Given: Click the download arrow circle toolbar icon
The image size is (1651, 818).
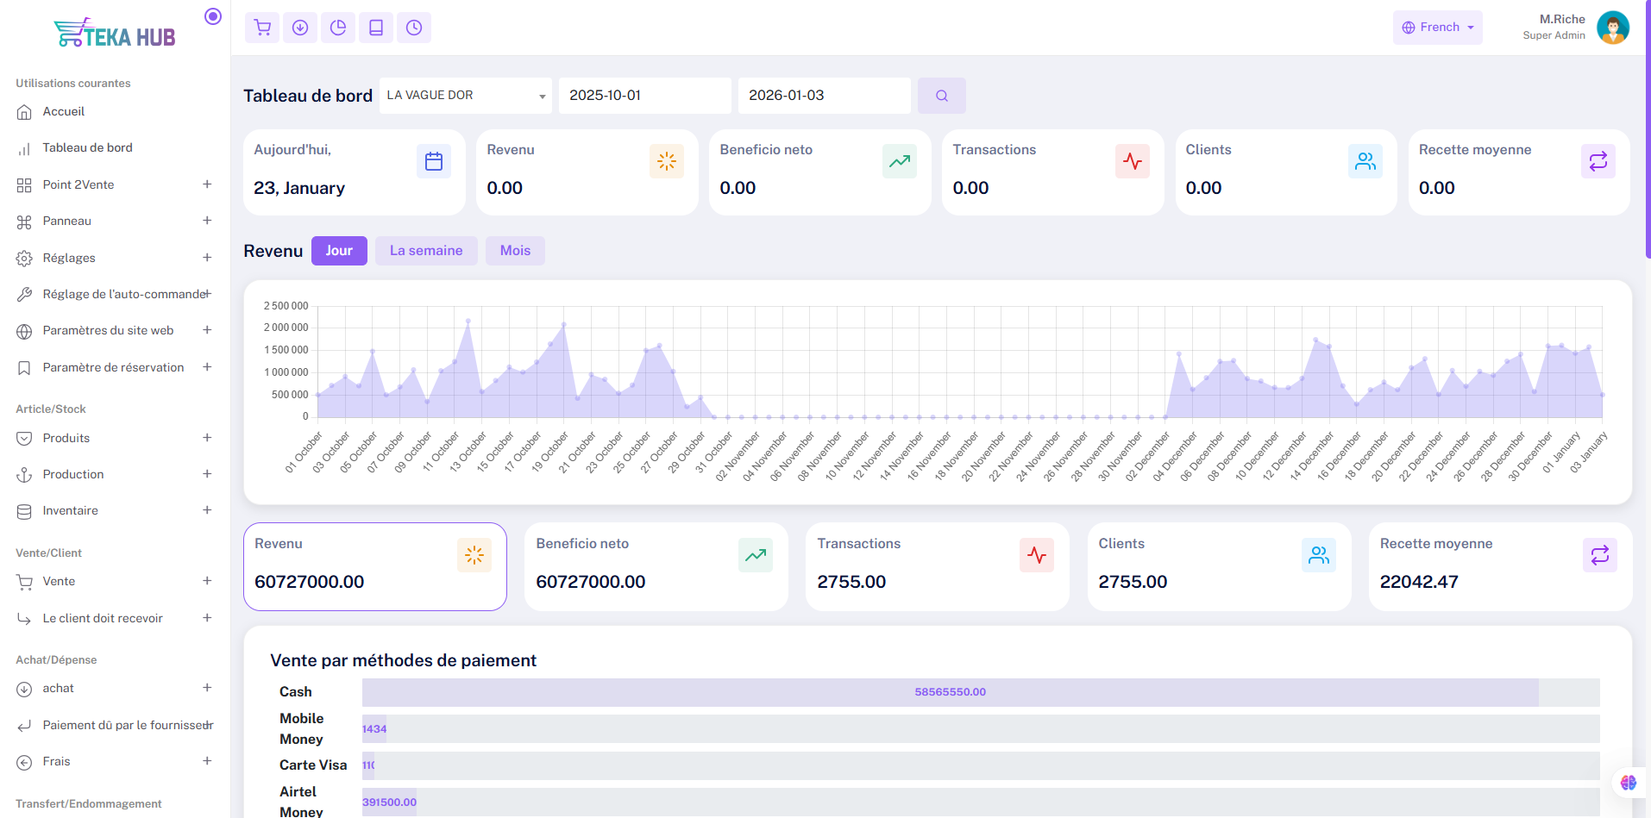Looking at the screenshot, I should pos(300,28).
